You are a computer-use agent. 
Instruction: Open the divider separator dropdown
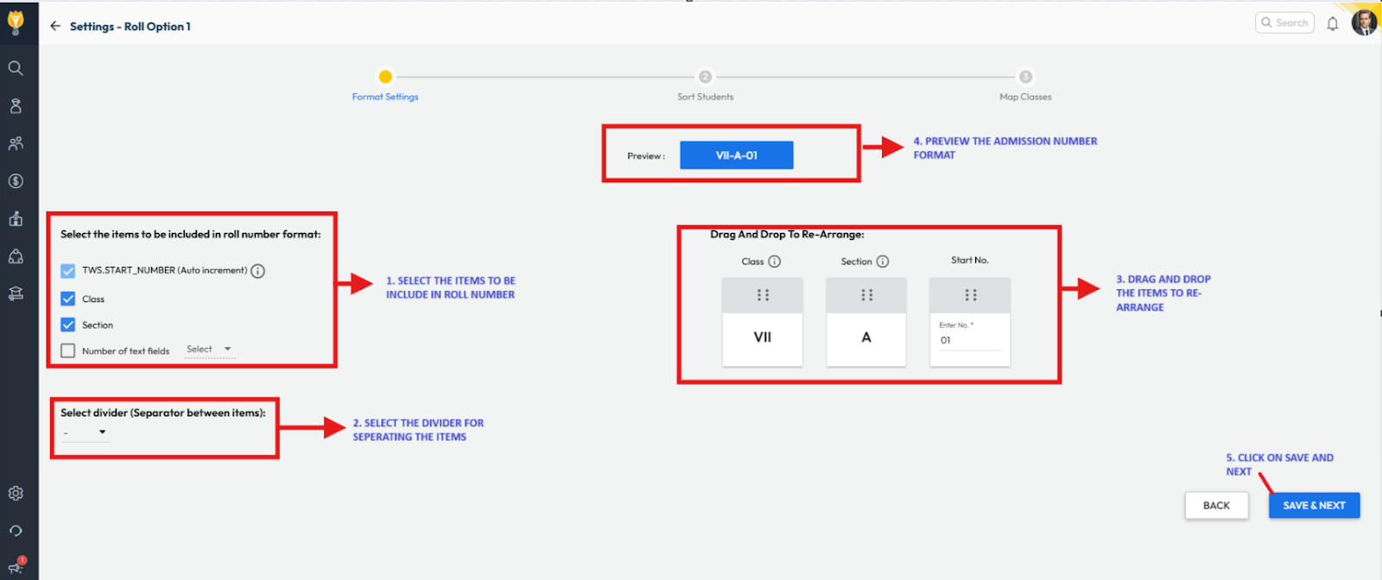[x=85, y=432]
